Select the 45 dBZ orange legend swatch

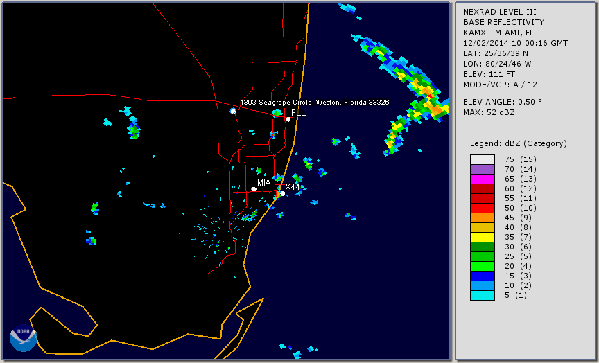(x=483, y=218)
